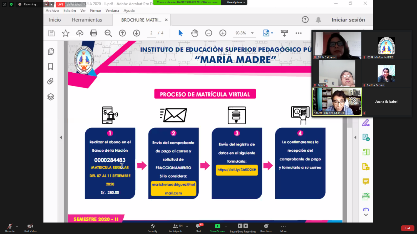Add the document to starred bookmarks
Image resolution: width=417 pixels, height=234 pixels.
(66, 33)
